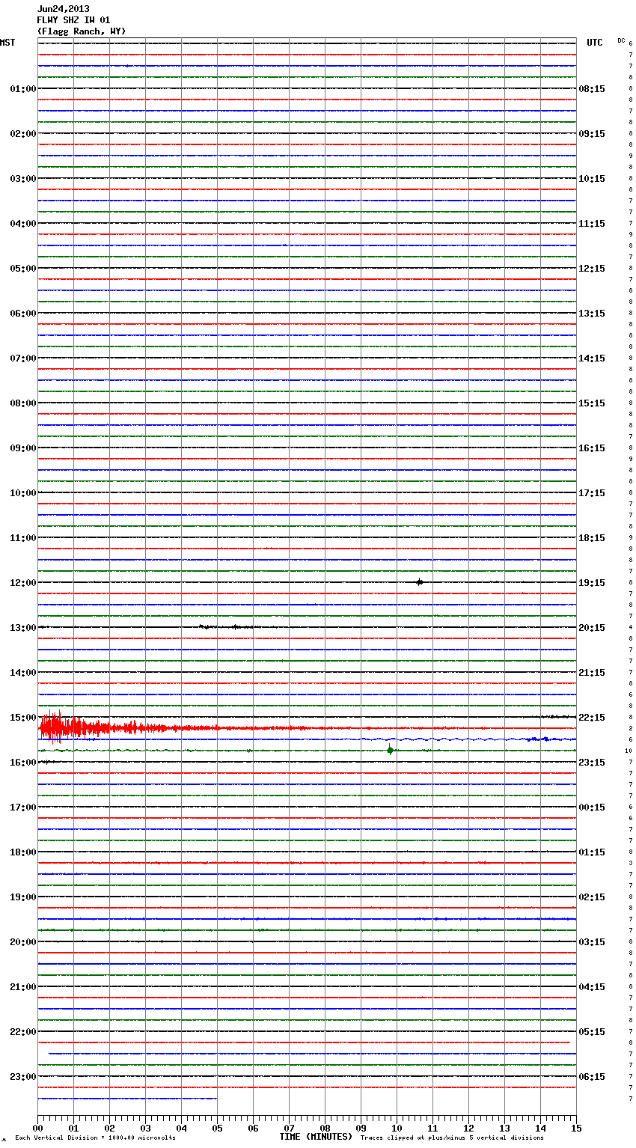Click the 19:15 UTC label
636x1148 pixels.
(592, 583)
